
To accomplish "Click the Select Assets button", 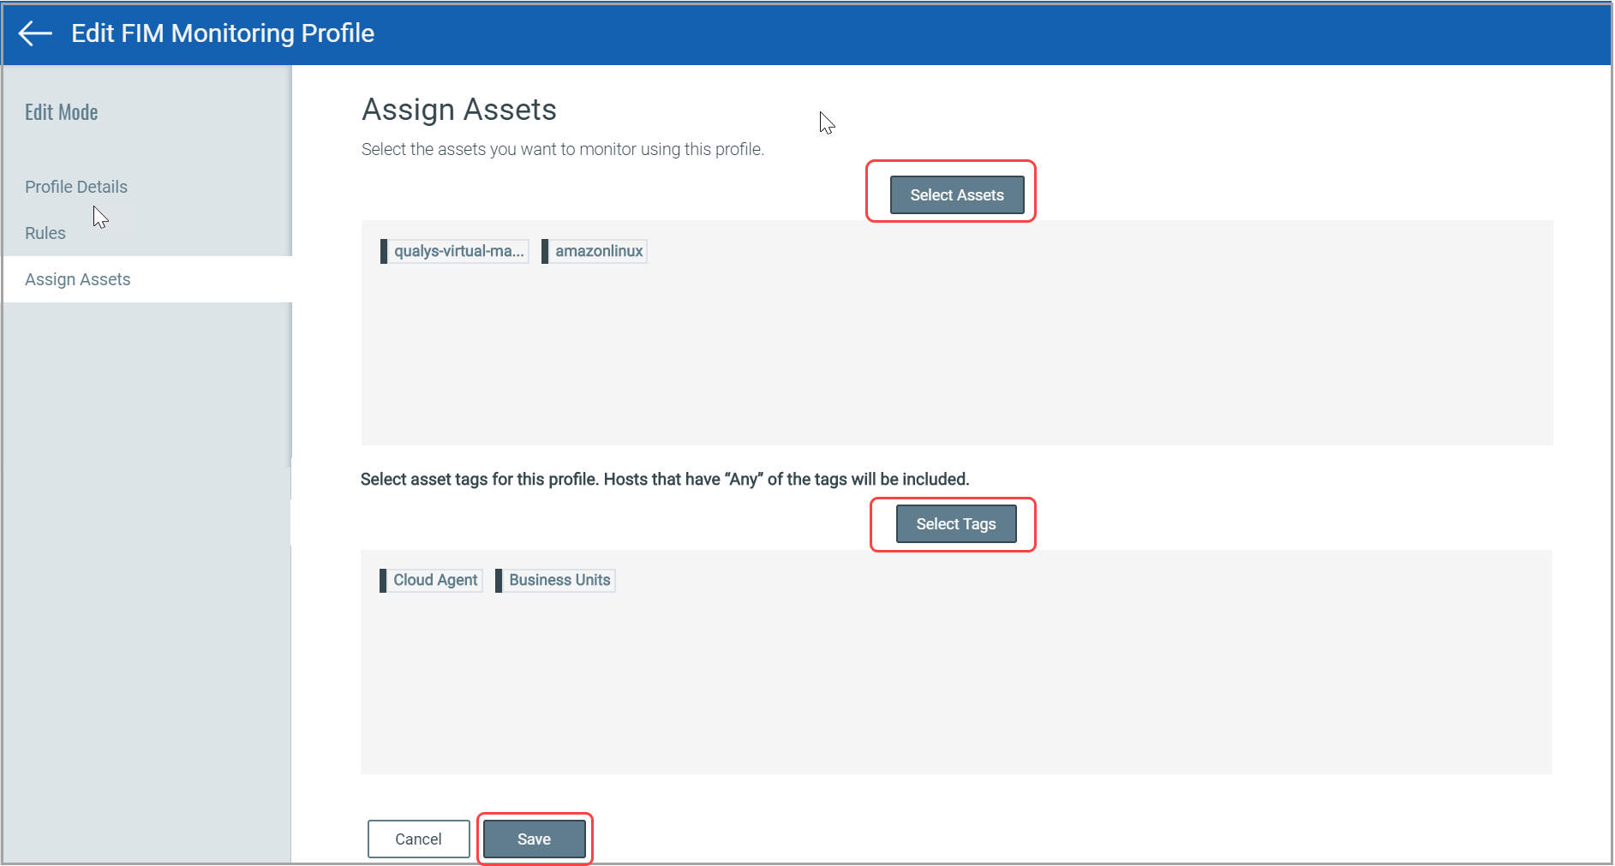I will (957, 195).
